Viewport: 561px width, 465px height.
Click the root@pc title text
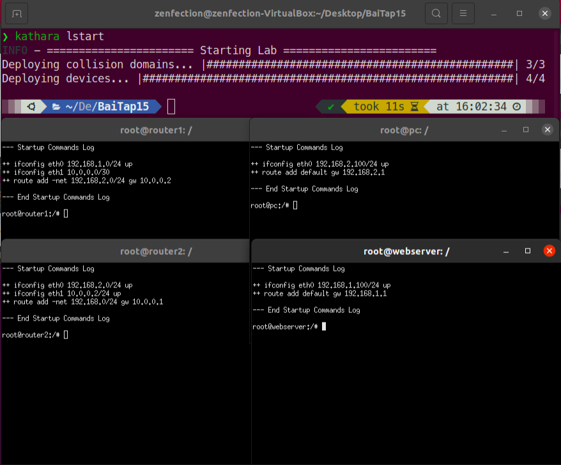click(x=404, y=130)
